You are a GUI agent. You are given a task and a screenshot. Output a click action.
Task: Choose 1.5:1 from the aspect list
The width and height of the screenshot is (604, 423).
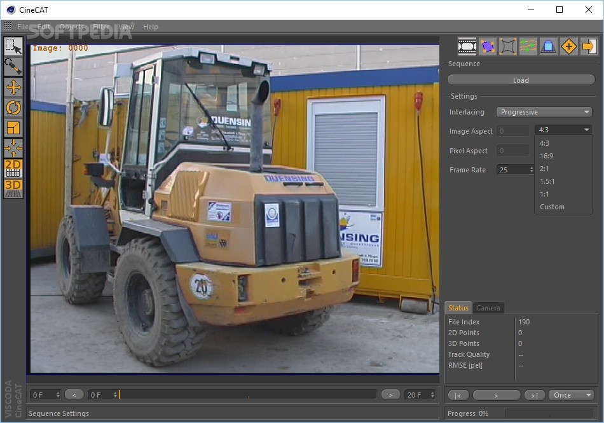563,181
